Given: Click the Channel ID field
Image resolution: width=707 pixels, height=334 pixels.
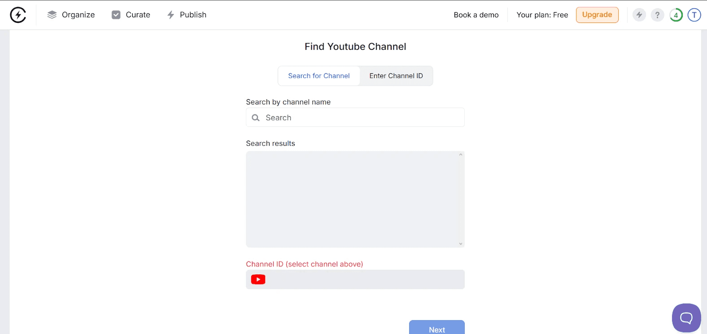Looking at the screenshot, I should (355, 279).
